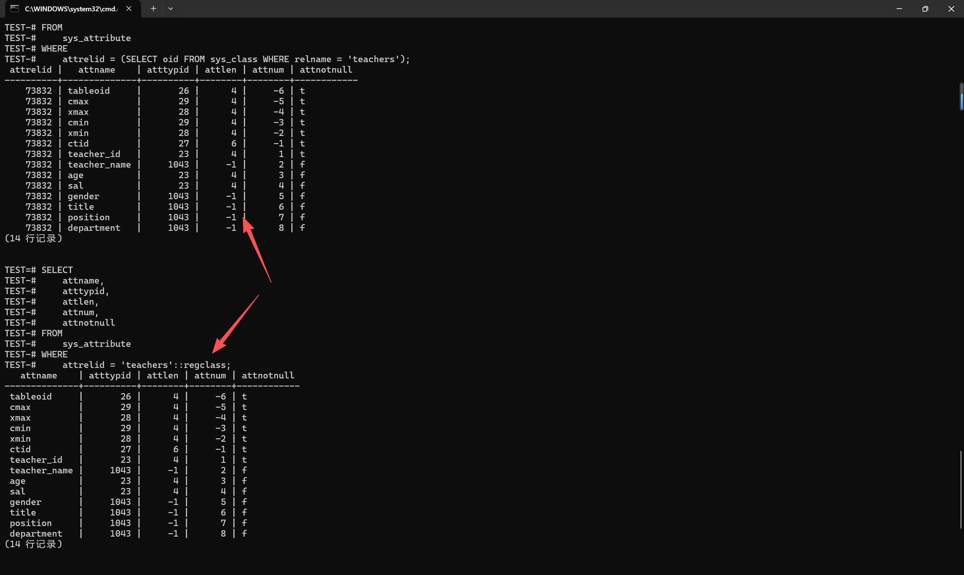
Task: Close the terminal window
Action: click(x=951, y=9)
